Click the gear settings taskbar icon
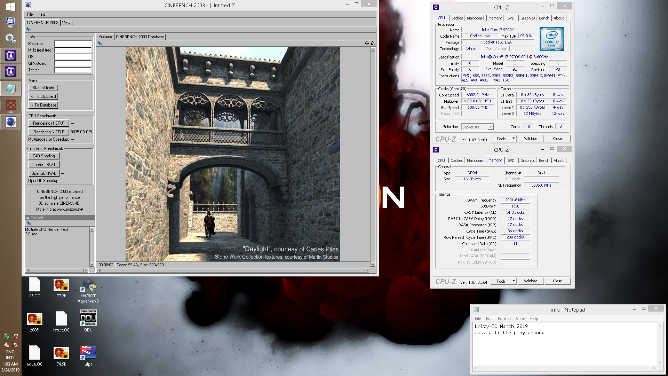 (x=10, y=39)
